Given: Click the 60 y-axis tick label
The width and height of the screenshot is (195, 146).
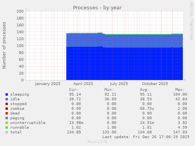Looking at the screenshot, I should (x=21, y=59).
